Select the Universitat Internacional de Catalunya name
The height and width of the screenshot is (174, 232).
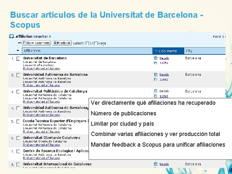tap(57, 164)
